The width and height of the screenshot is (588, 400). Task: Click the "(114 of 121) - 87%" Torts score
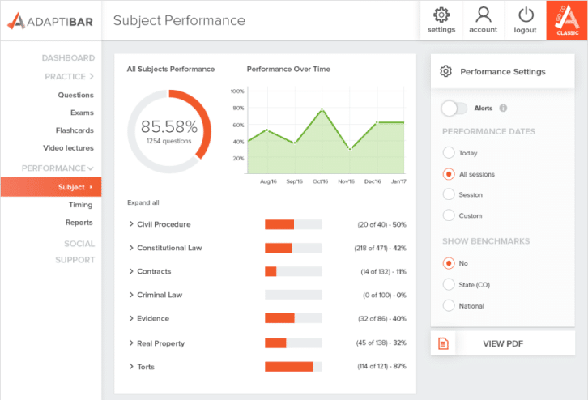click(x=381, y=366)
